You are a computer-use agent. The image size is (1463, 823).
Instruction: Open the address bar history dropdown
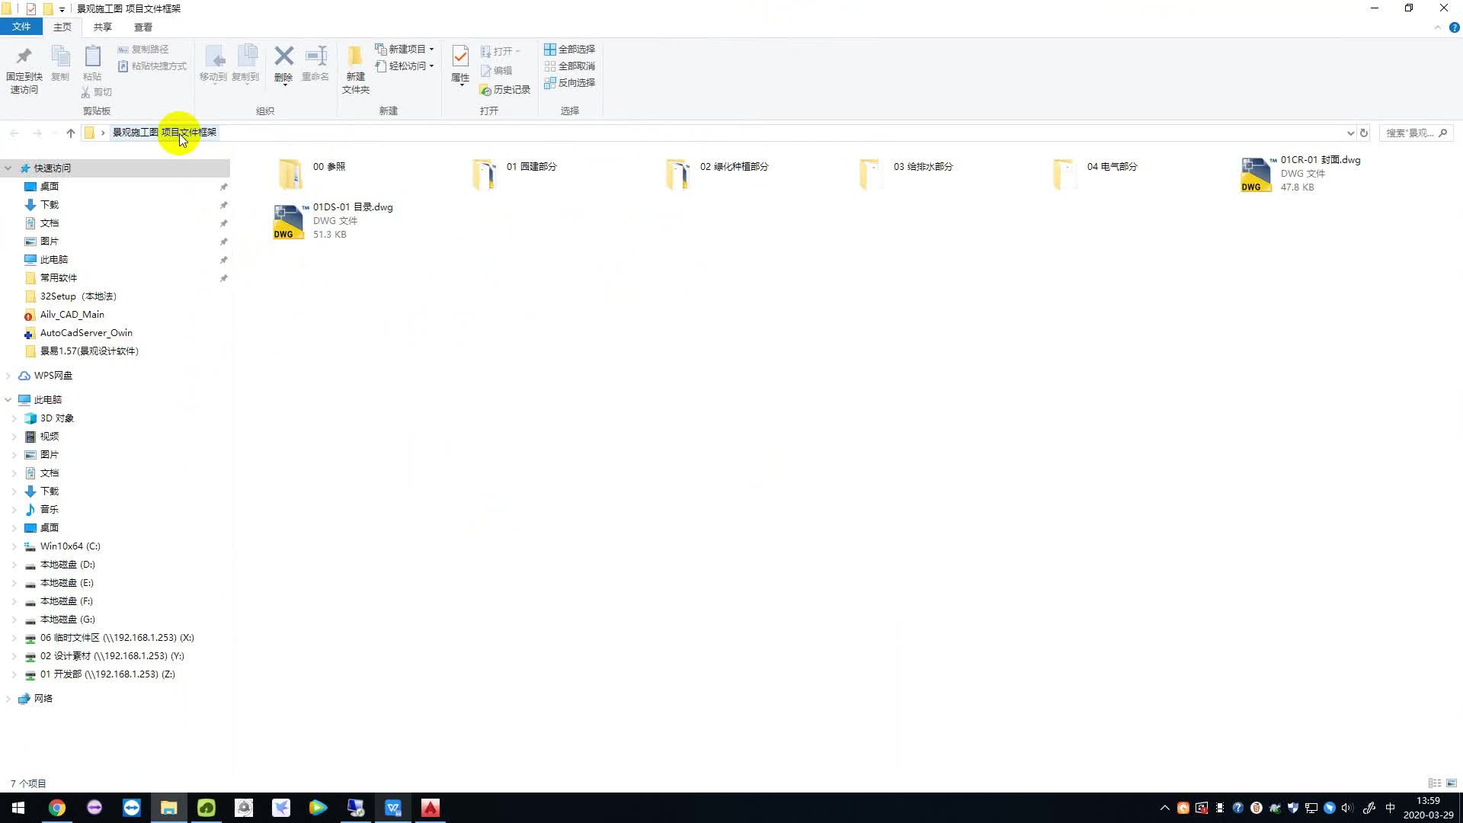1350,133
